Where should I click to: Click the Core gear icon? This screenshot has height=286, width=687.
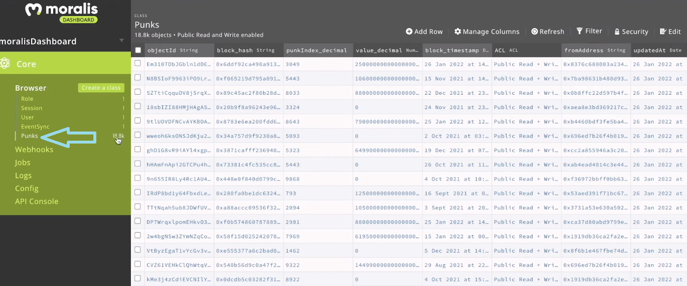point(5,63)
